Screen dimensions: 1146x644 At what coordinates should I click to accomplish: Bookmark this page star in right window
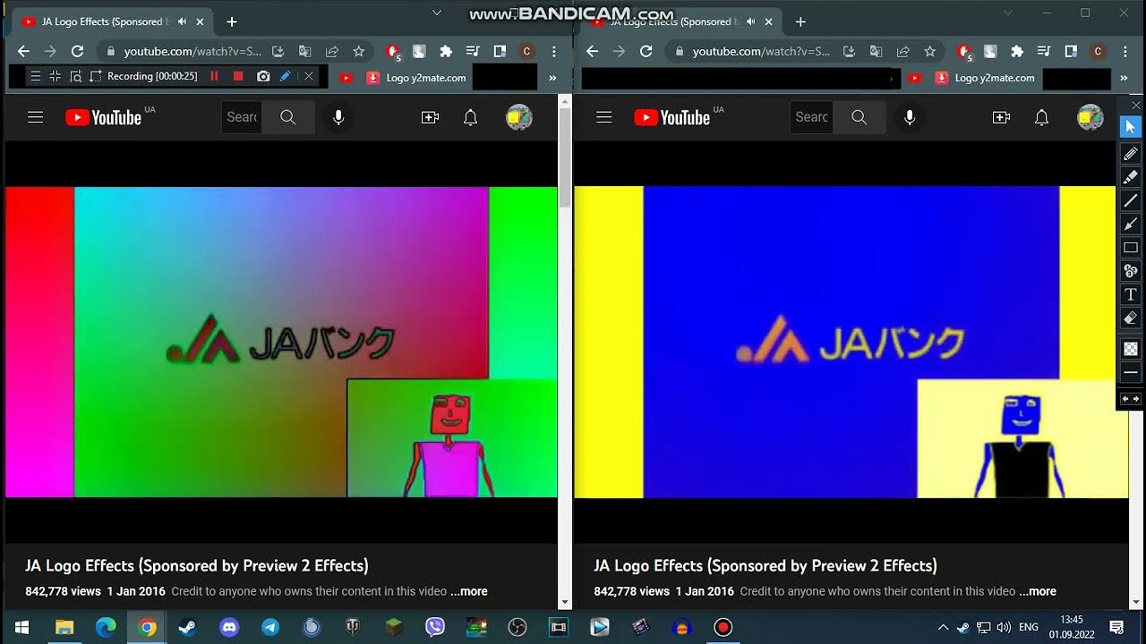[929, 52]
